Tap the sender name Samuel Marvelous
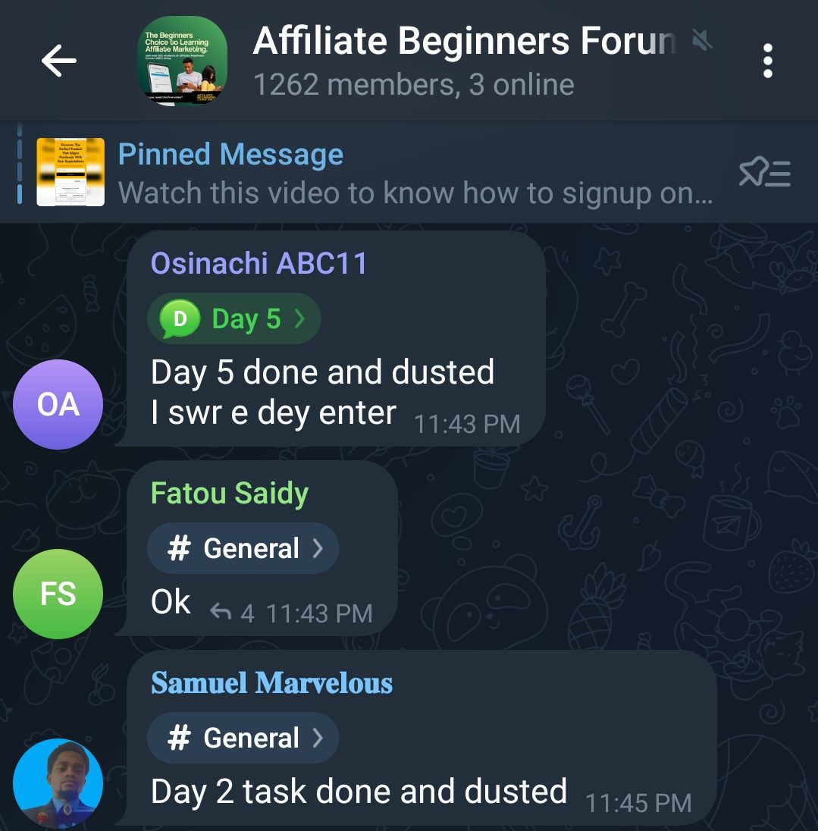Image resolution: width=818 pixels, height=831 pixels. pos(271,683)
